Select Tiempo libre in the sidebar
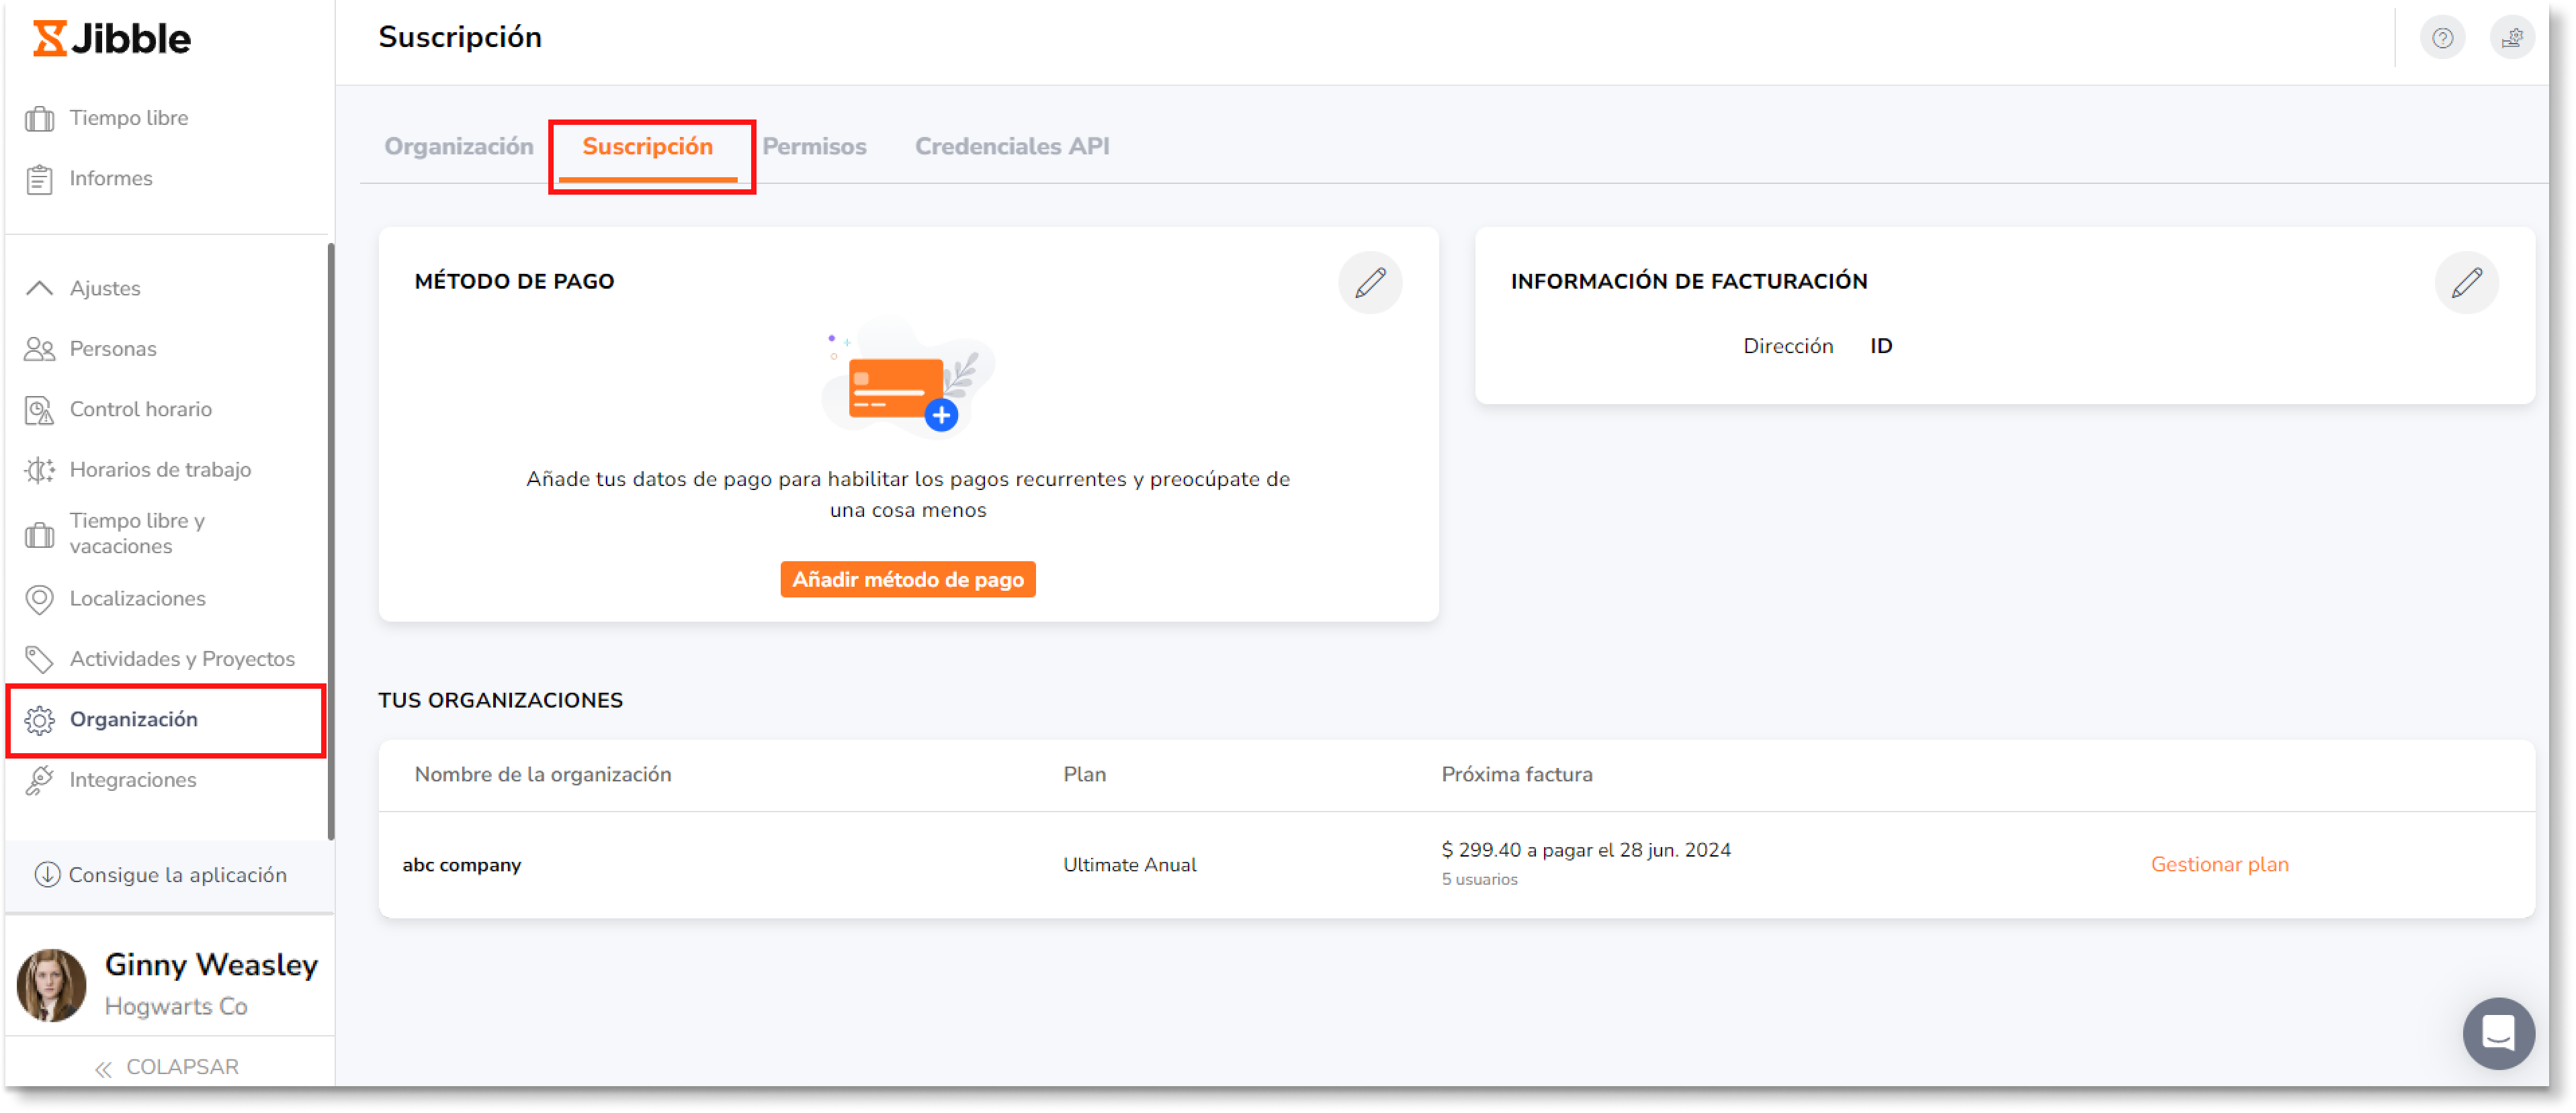This screenshot has height=1113, width=2576. point(128,117)
